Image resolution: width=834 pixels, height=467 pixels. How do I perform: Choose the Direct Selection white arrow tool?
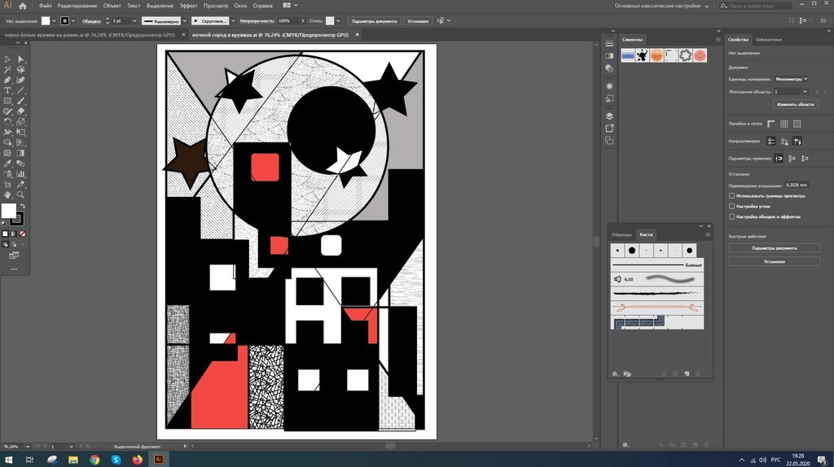20,59
